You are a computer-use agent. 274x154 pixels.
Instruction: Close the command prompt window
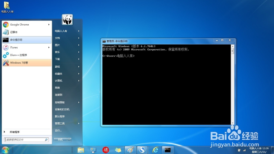click(230, 40)
